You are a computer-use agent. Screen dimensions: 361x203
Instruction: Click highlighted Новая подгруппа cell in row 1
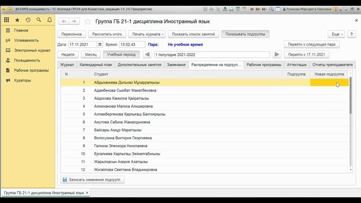(329, 82)
